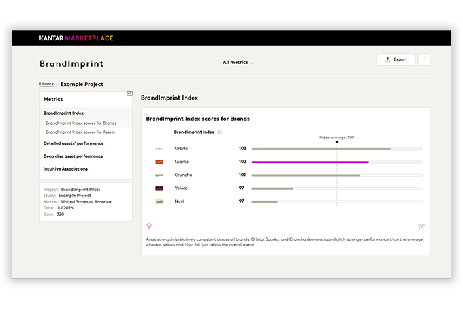This screenshot has height=309, width=463.
Task: Click the Sparko brand name
Action: coord(182,162)
